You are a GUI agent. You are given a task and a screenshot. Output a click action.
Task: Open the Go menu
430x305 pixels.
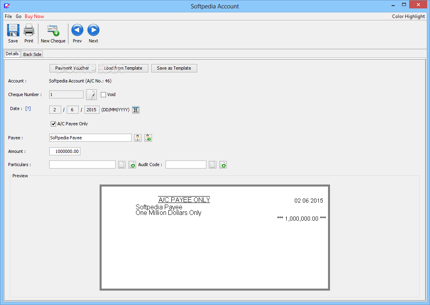pyautogui.click(x=19, y=16)
